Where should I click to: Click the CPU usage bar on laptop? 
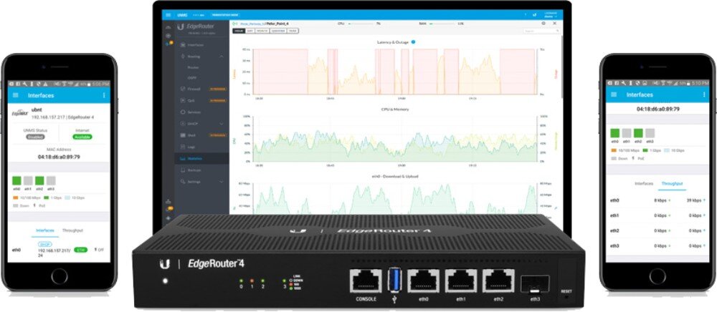[361, 24]
